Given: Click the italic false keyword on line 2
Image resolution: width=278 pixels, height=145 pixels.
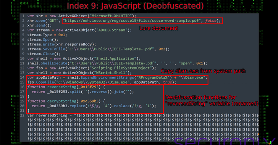Looking at the screenshot, I should pyautogui.click(x=211, y=21).
